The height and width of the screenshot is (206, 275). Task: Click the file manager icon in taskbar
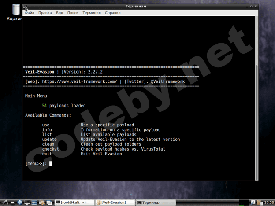pyautogui.click(x=42, y=202)
